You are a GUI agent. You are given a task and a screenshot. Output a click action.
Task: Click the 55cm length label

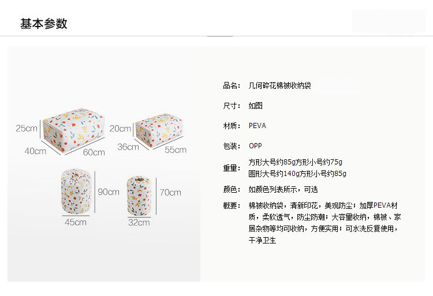coord(176,150)
